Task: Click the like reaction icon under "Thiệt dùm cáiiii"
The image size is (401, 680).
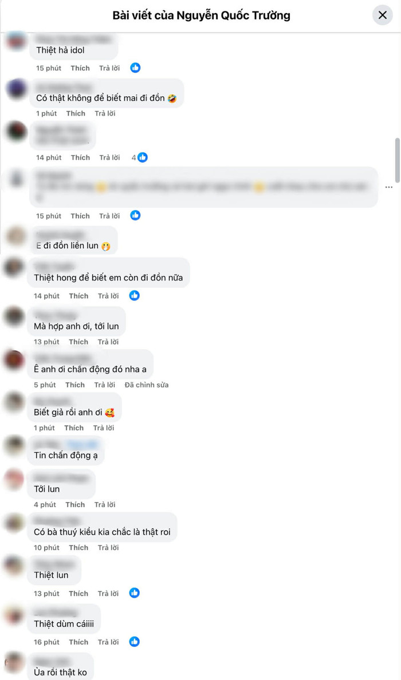Action: (135, 642)
